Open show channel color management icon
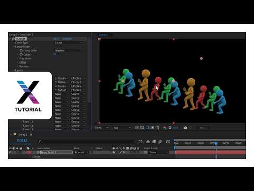 pos(165,127)
